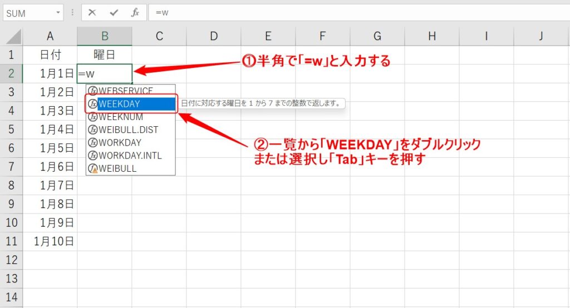Click cell containing 1月5日

tap(50, 148)
